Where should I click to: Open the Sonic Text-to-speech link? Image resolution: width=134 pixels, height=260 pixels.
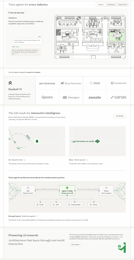(78, 160)
